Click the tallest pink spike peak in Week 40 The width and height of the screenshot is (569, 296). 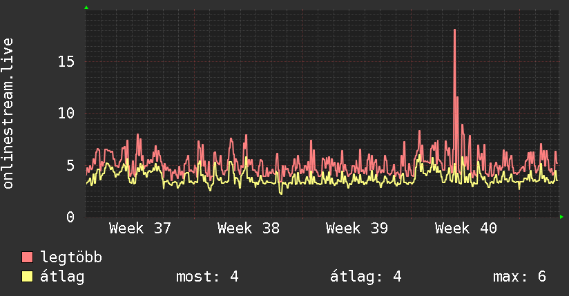pyautogui.click(x=454, y=30)
